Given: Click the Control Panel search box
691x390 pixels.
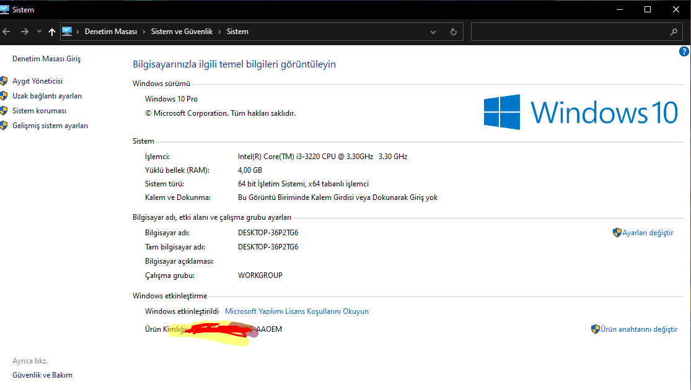Looking at the screenshot, I should (577, 32).
